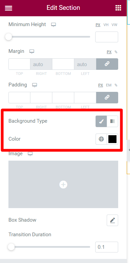Switch Minimum Height unit to VW
This screenshot has width=130, height=263.
(x=114, y=25)
